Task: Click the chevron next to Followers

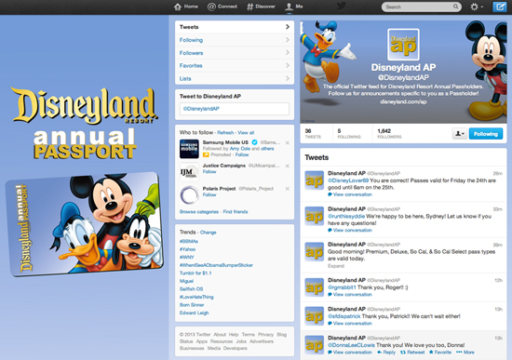Action: [288, 52]
